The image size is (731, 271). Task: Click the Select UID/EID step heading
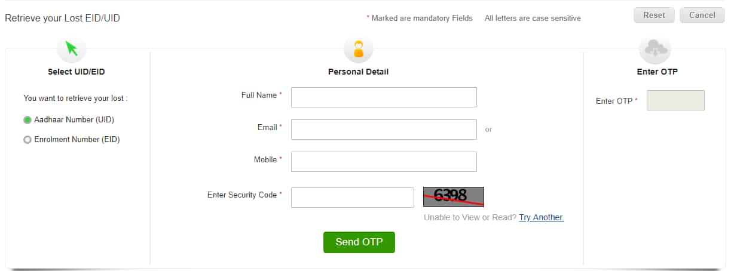click(x=77, y=72)
